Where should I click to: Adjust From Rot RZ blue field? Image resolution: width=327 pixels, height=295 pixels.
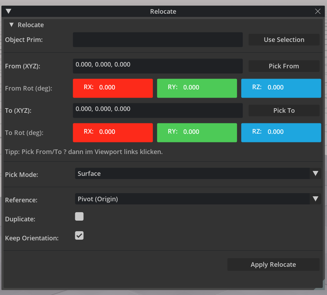point(281,88)
